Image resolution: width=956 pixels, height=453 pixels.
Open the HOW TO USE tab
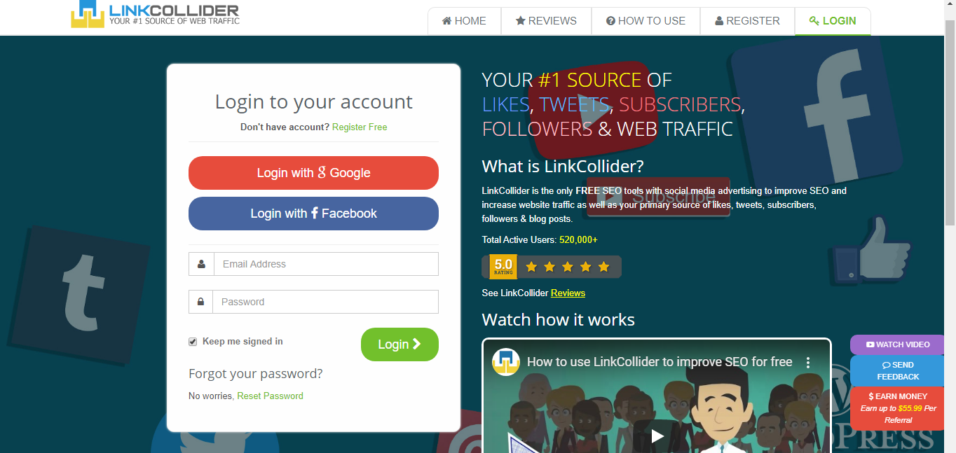(x=646, y=21)
